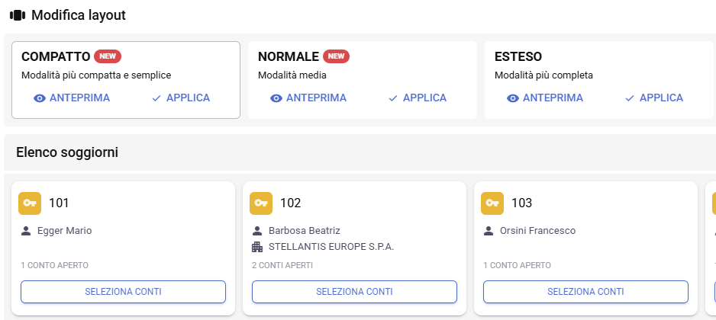Image resolution: width=716 pixels, height=320 pixels.
Task: Apply the COMPATTO layout
Action: point(180,98)
